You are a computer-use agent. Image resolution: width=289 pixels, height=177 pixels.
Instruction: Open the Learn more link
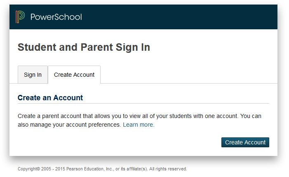pos(139,125)
